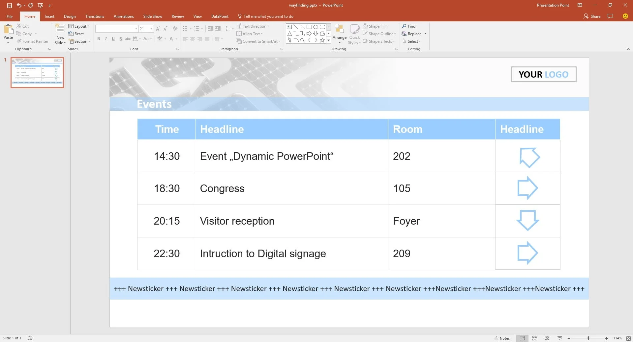
Task: Click the Save icon in the quick access toolbar
Action: pyautogui.click(x=9, y=5)
